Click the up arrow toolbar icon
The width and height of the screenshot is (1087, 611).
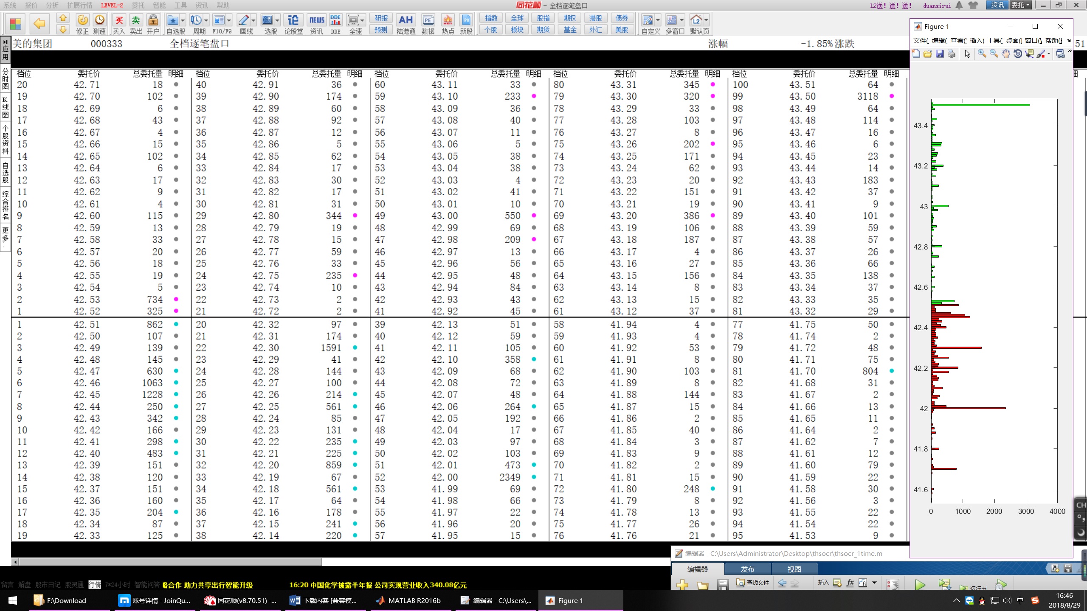[63, 18]
